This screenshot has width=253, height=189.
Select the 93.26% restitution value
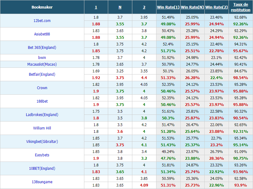coord(240,165)
